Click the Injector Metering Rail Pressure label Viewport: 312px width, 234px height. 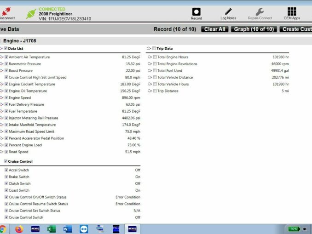pos(34,118)
